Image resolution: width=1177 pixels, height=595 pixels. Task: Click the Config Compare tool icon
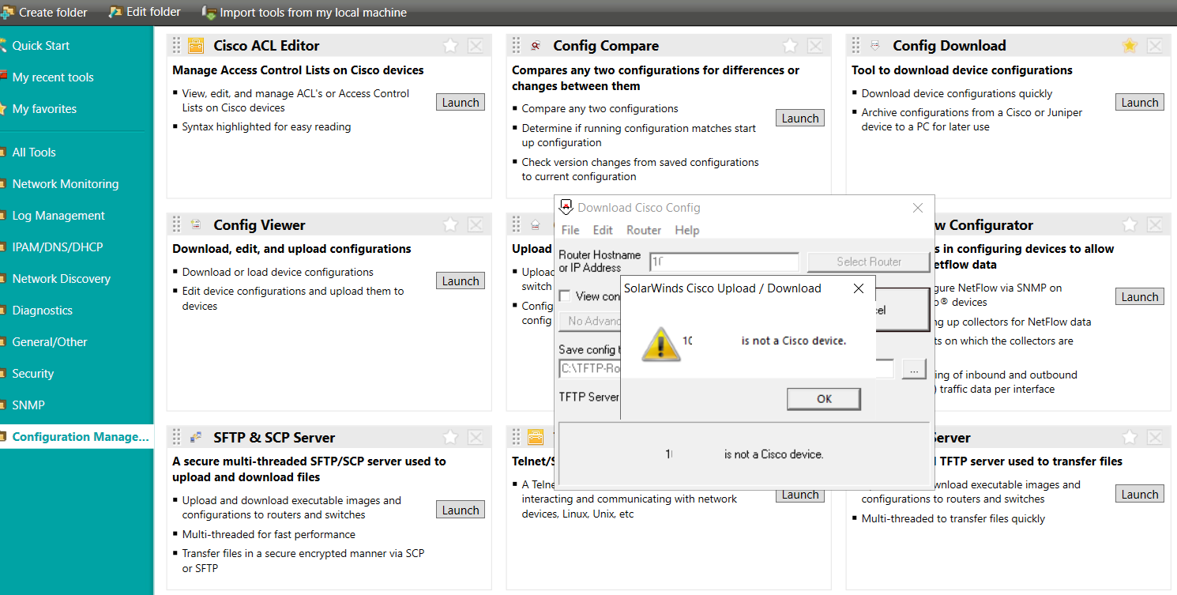536,46
